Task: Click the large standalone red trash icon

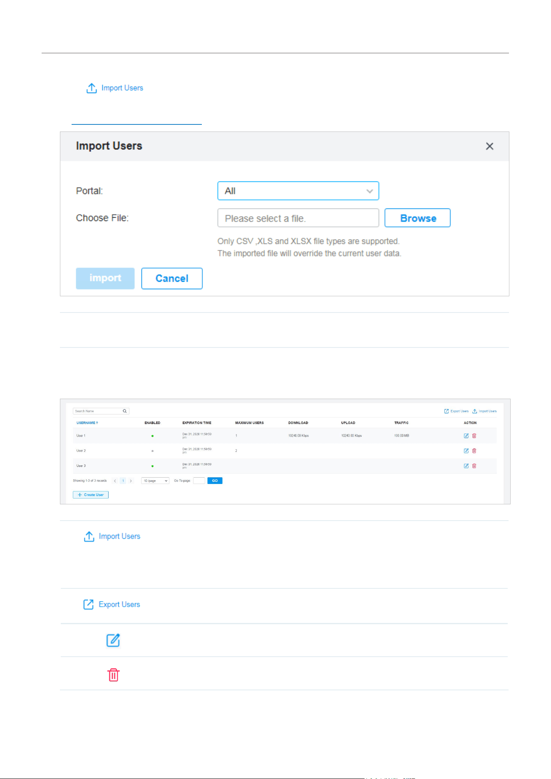Action: tap(114, 675)
